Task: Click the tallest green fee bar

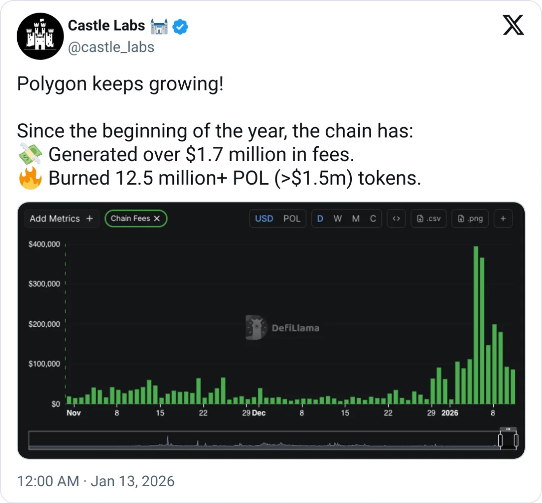Action: (x=476, y=325)
